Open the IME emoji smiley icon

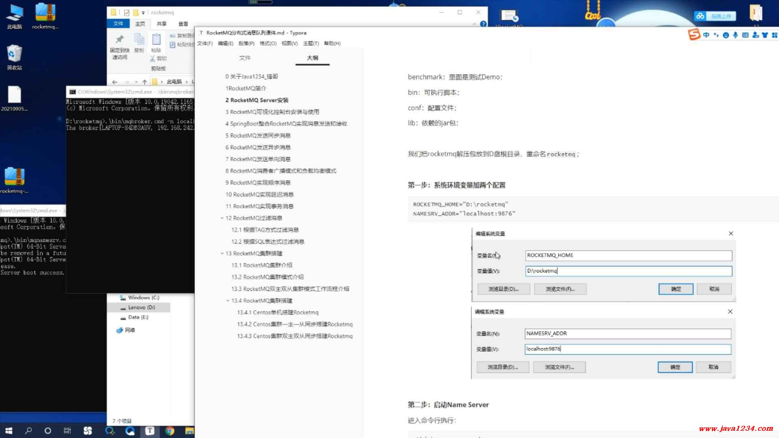(726, 35)
